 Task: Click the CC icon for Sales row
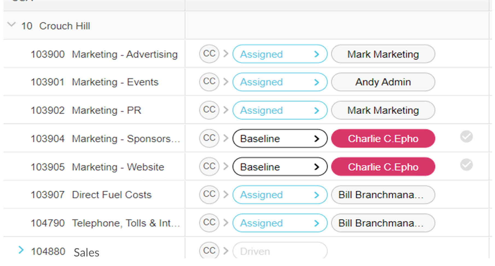209,251
